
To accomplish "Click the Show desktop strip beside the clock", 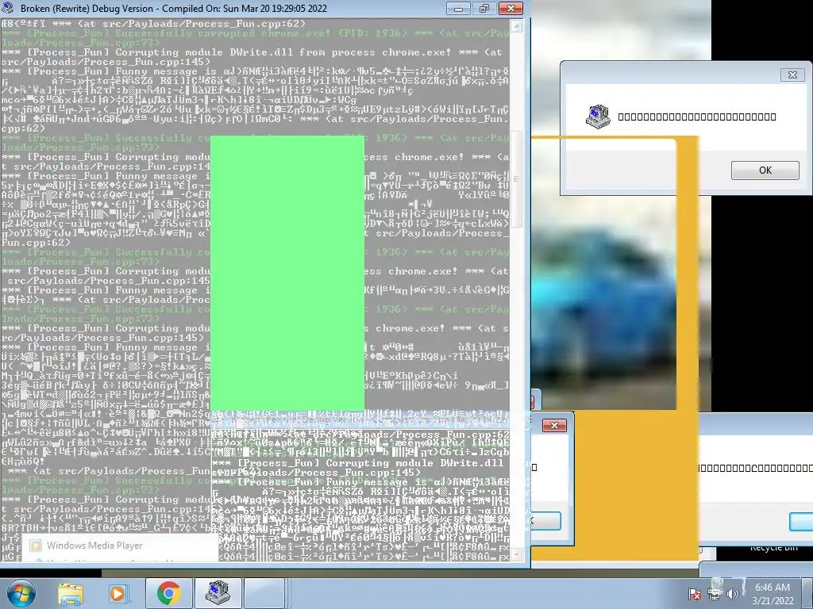I will (x=805, y=594).
